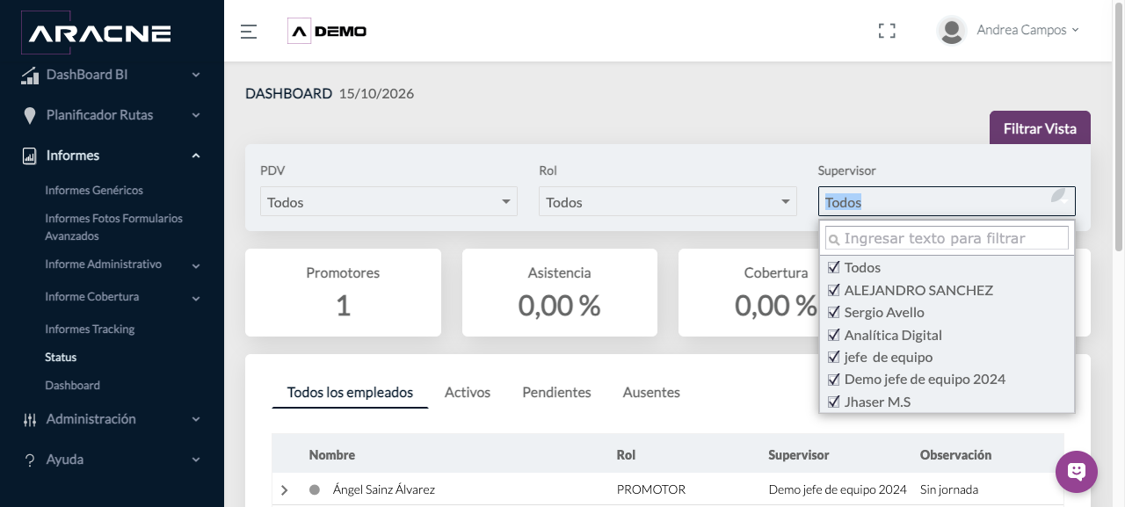This screenshot has width=1125, height=507.
Task: Click the Administración sliders icon
Action: tap(30, 420)
